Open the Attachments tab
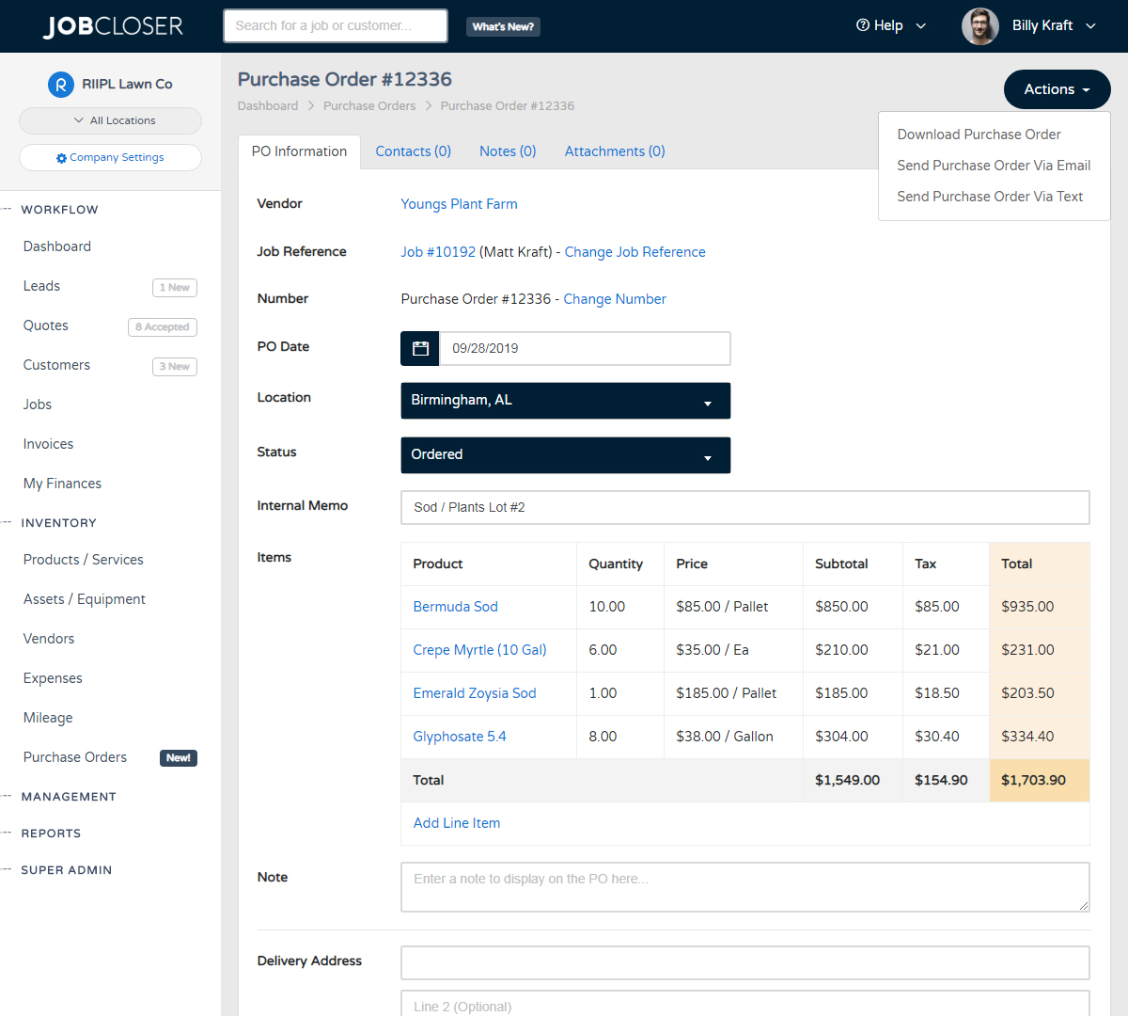The height and width of the screenshot is (1016, 1128). 614,151
